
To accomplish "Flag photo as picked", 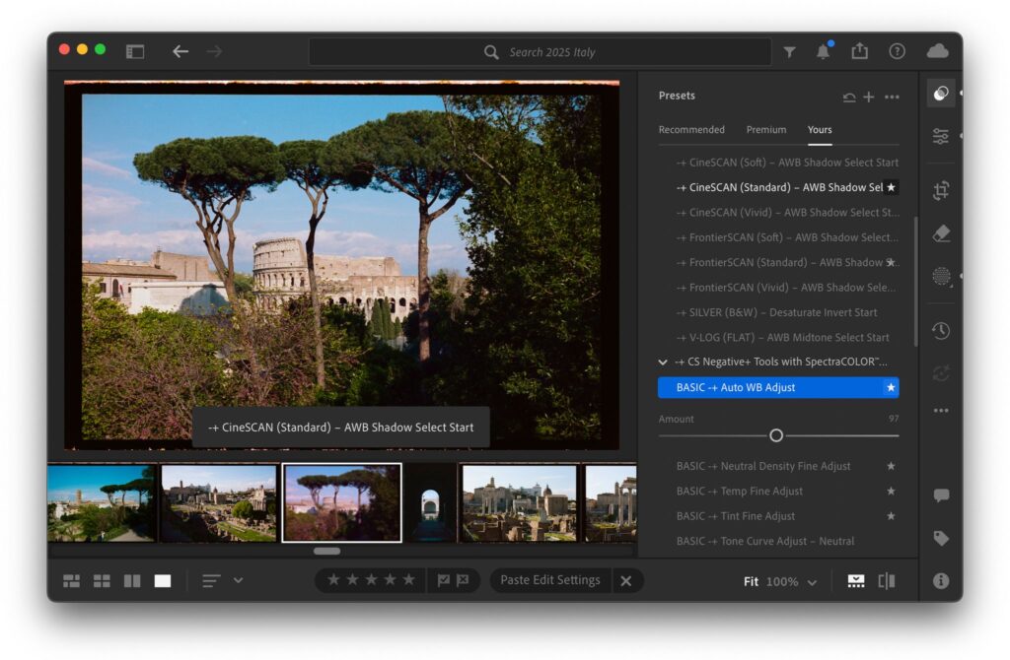I will click(x=444, y=580).
